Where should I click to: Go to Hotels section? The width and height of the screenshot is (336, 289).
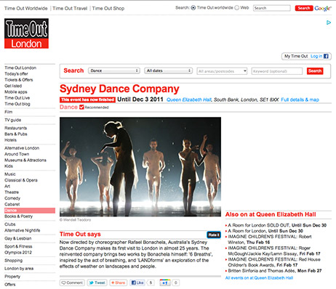[x=11, y=140]
